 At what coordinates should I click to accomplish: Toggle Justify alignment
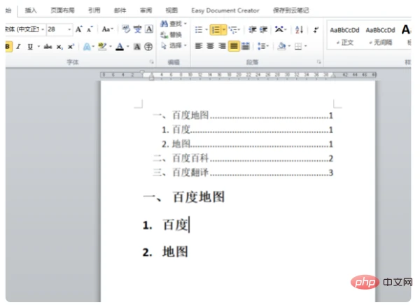(x=234, y=46)
